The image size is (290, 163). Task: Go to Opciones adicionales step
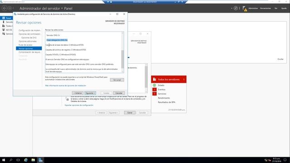tap(28, 41)
